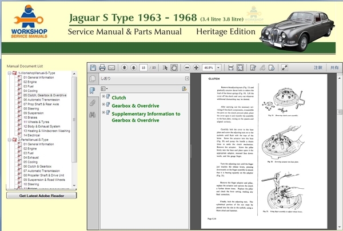
Task: Expand the Gearbox & Overdrive bookmark
Action: pyautogui.click(x=103, y=104)
